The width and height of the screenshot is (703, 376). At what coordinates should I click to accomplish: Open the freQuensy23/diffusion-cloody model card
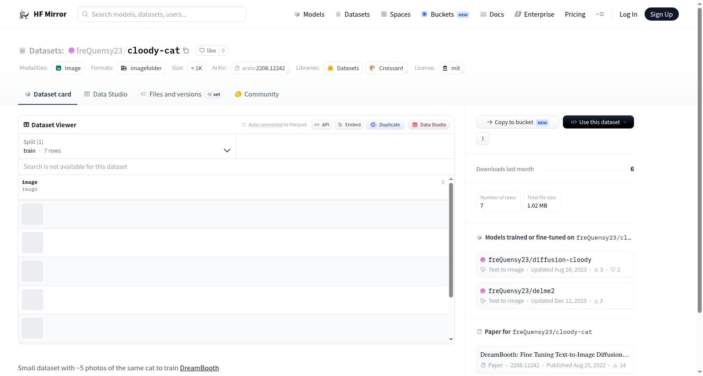pos(555,264)
